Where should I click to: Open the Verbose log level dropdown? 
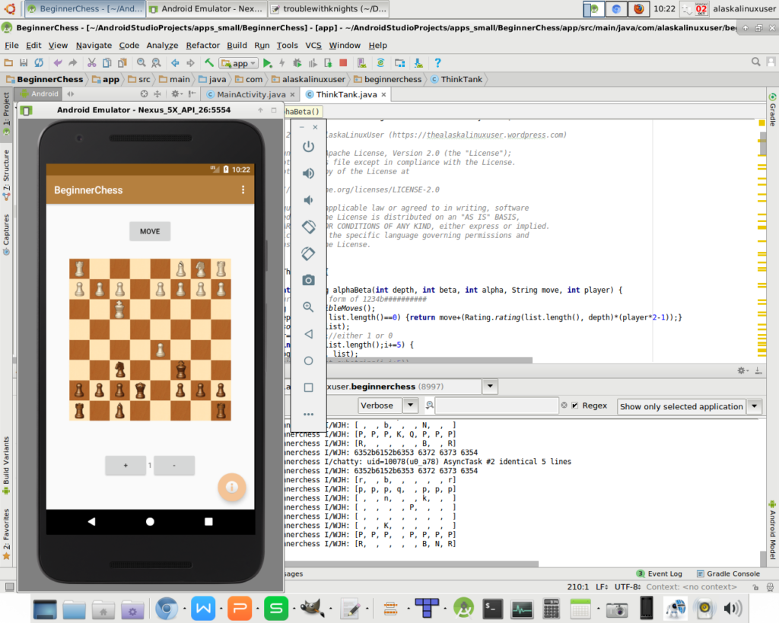pyautogui.click(x=410, y=406)
